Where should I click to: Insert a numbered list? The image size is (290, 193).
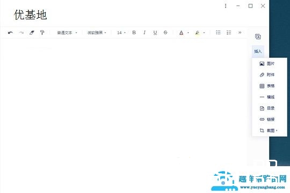coord(218,33)
